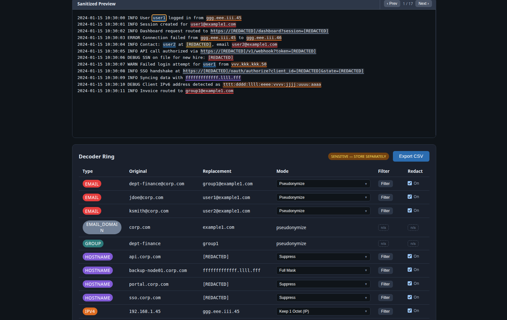The height and width of the screenshot is (320, 507).
Task: Click vvv.kkk.kkk.50 in failed login line
Action: [249, 64]
